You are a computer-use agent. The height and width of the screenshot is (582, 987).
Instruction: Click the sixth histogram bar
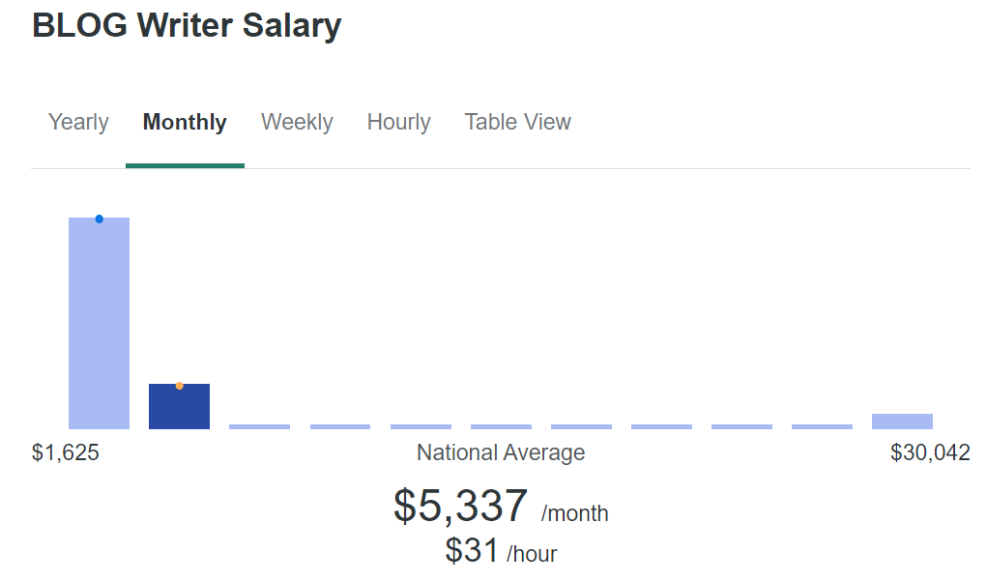(501, 426)
